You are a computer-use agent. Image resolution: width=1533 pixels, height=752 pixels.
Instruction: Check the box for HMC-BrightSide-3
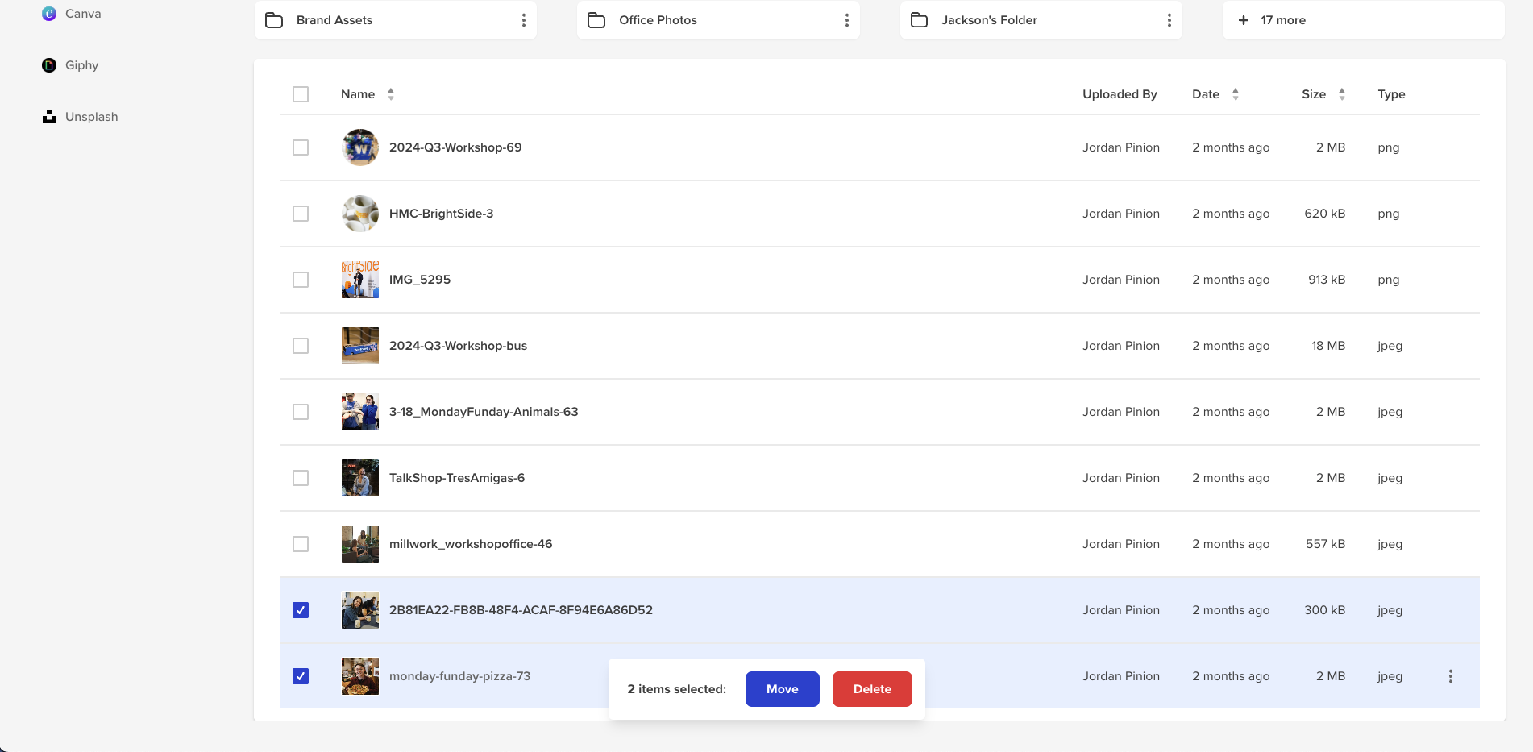301,214
